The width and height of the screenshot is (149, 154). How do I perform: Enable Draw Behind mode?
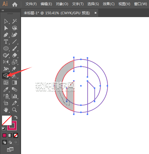point(10,142)
